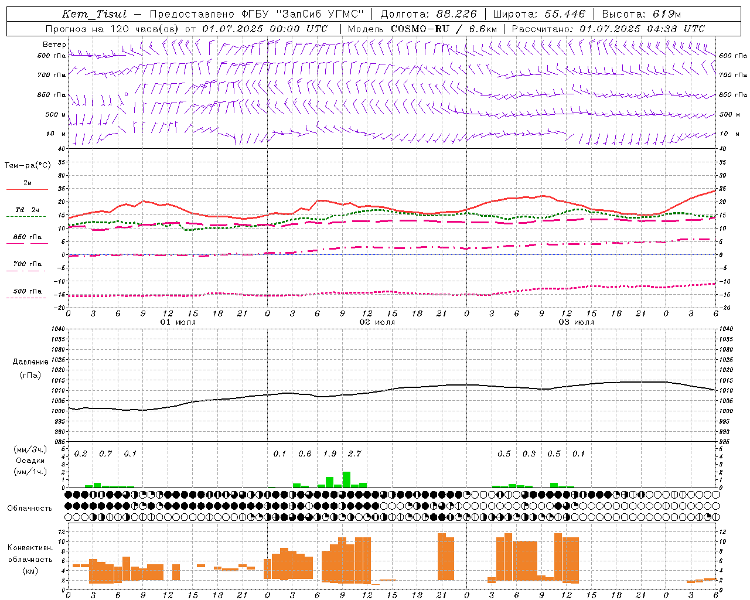Click the '02 июля' date label
Viewport: 750px width, 600px height.
coord(377,322)
